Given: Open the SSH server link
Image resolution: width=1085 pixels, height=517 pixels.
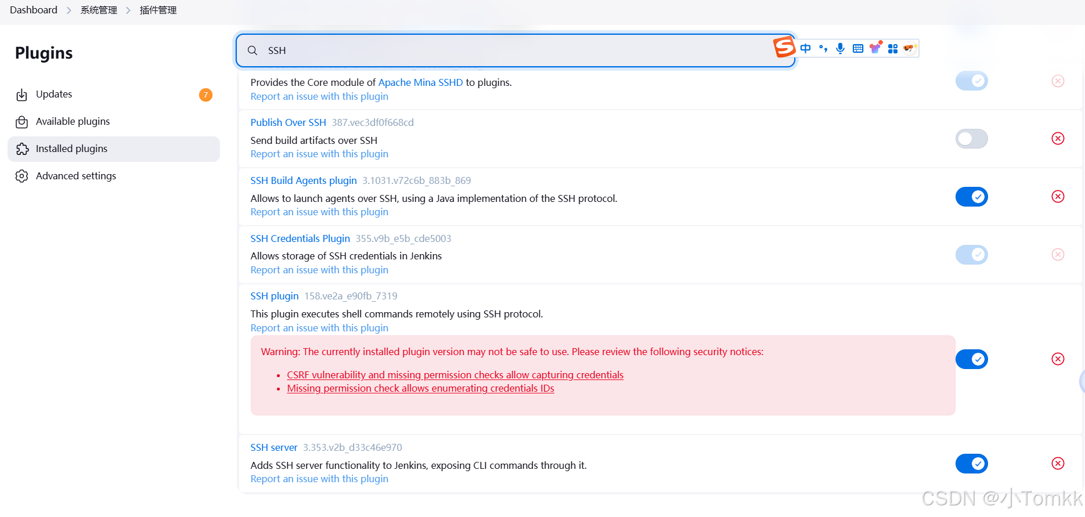Looking at the screenshot, I should click(274, 447).
